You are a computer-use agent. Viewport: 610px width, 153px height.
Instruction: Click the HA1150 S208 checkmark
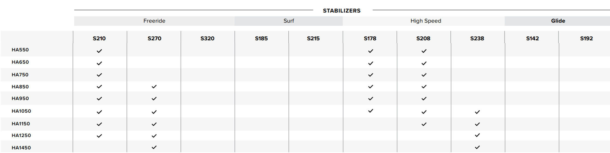point(424,124)
